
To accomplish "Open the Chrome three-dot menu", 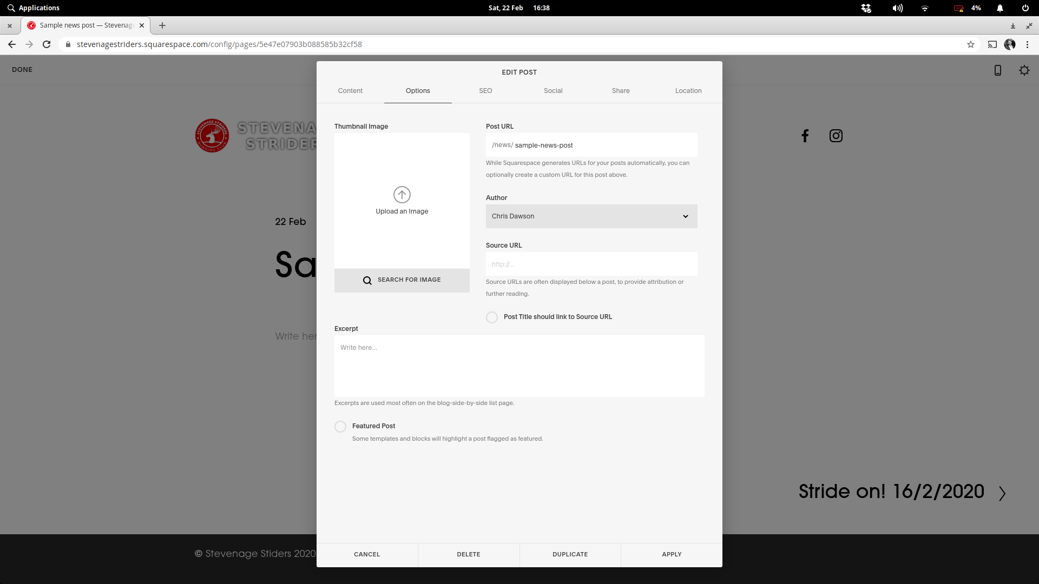I will (x=1027, y=44).
